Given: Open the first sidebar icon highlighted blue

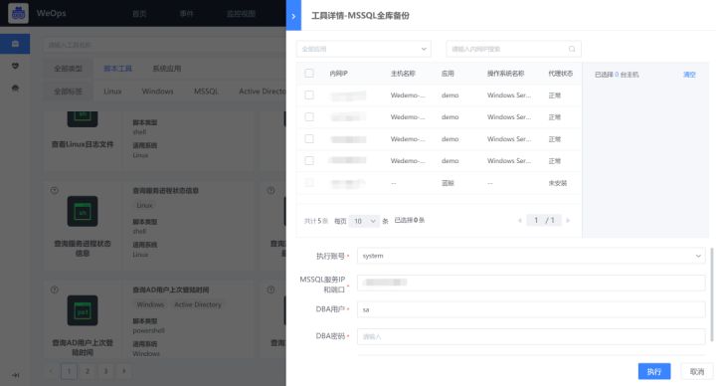Looking at the screenshot, I should [15, 44].
